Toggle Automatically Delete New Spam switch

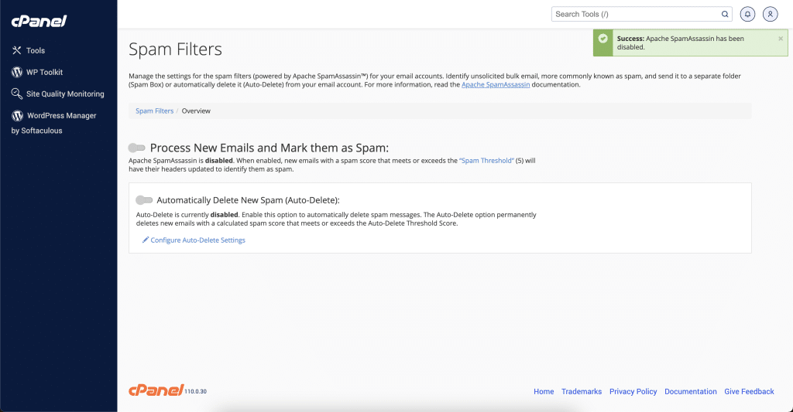(144, 200)
